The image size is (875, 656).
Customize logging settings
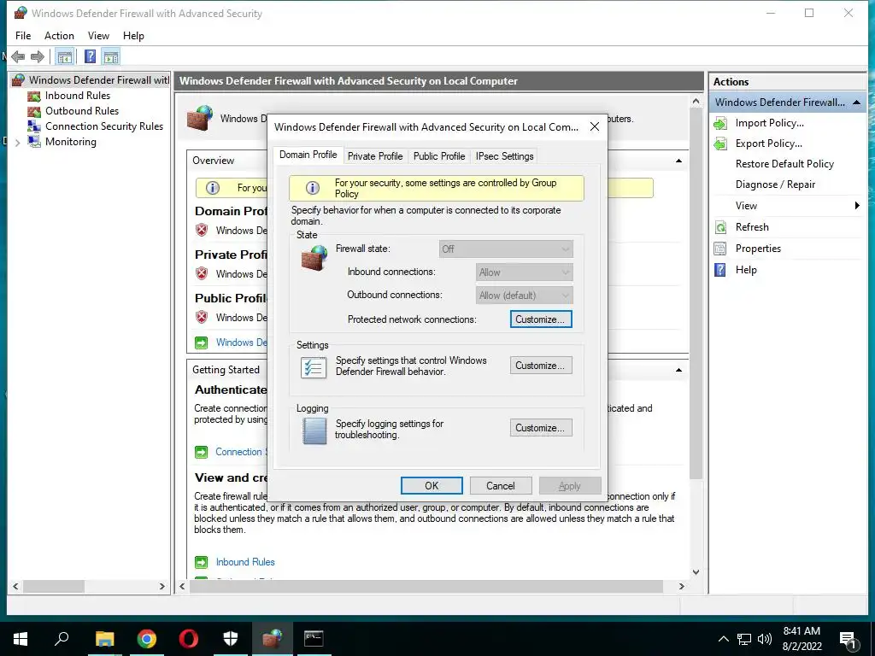coord(541,428)
